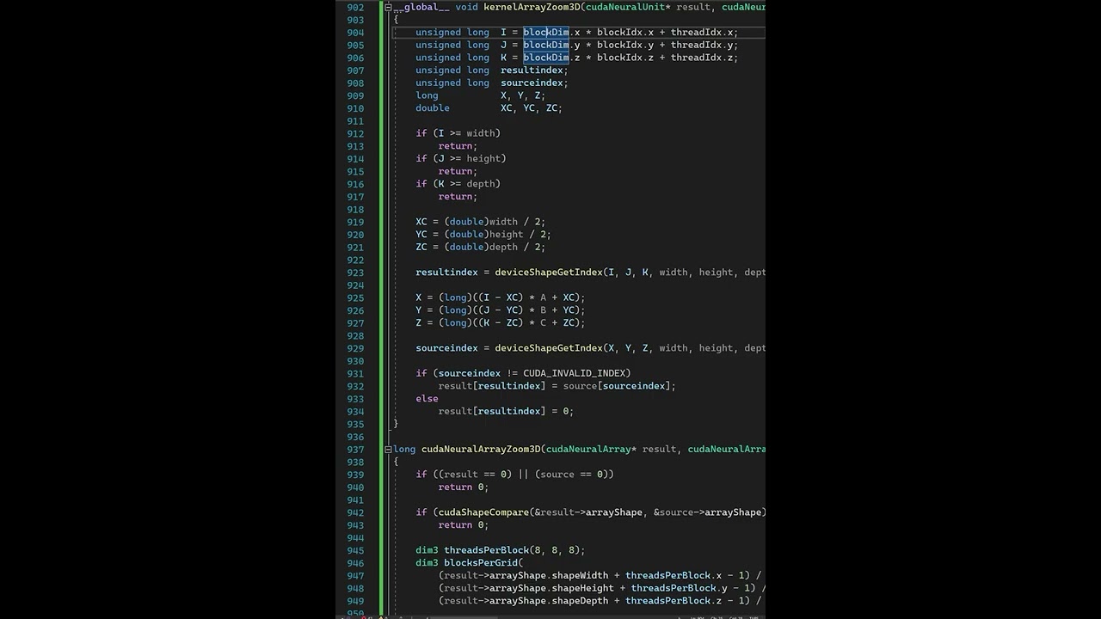This screenshot has height=619, width=1101.
Task: Click blockIdx.x on line 904
Action: pos(625,32)
